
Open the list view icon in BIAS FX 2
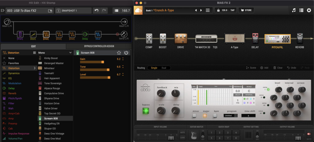[301, 10]
